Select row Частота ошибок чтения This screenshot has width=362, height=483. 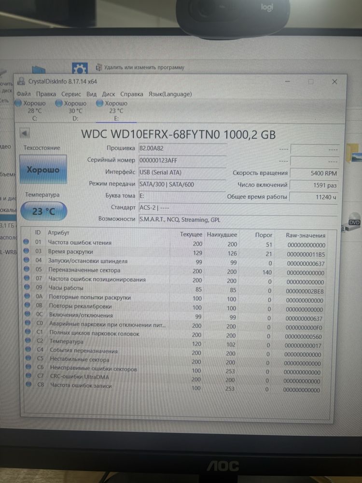coord(174,243)
